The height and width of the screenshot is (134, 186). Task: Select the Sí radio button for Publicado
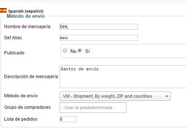(x=80, y=50)
